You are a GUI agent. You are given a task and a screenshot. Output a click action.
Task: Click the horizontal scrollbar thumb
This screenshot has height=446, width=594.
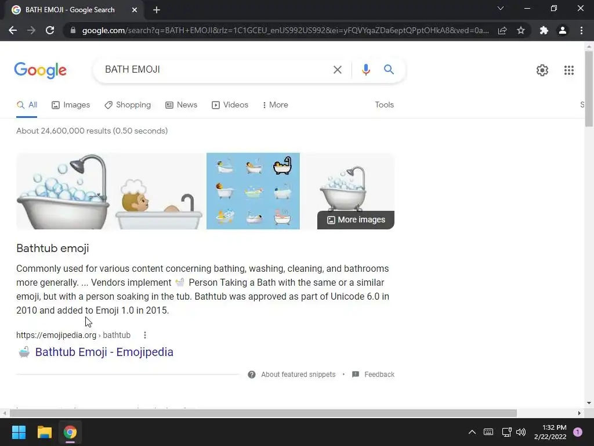[263, 413]
